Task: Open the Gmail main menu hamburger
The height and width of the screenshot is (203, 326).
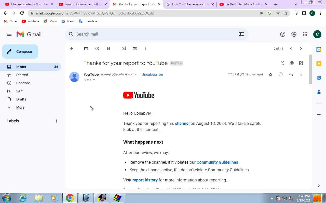Action: click(9, 34)
